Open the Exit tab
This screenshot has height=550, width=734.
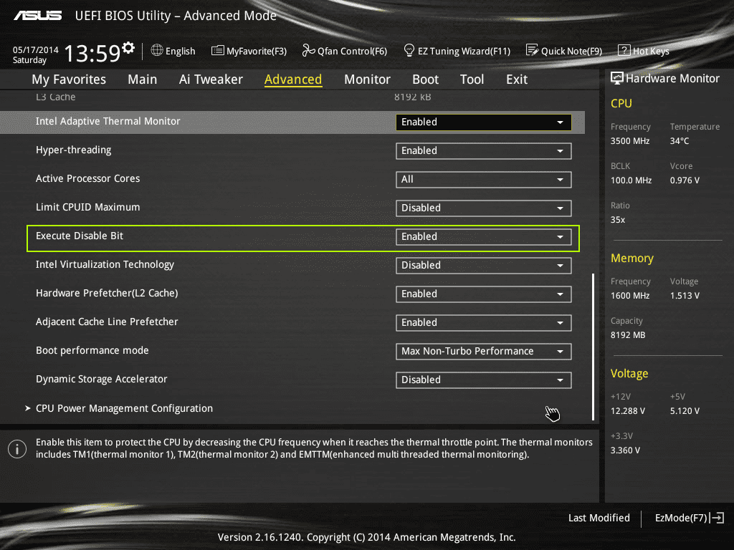(x=517, y=79)
